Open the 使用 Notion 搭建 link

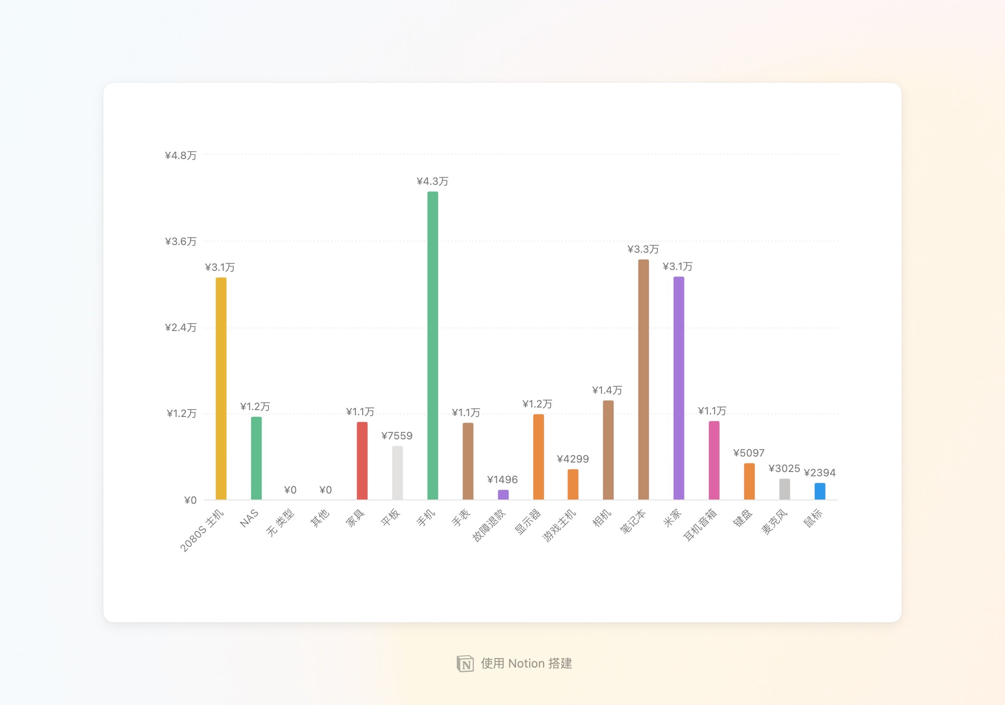coord(526,663)
